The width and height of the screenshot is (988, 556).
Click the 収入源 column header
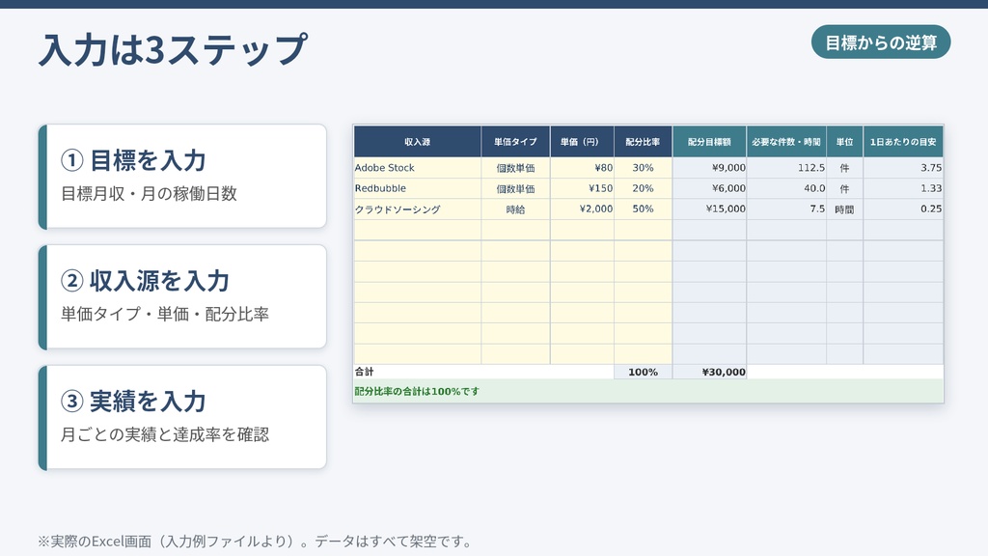(x=417, y=142)
